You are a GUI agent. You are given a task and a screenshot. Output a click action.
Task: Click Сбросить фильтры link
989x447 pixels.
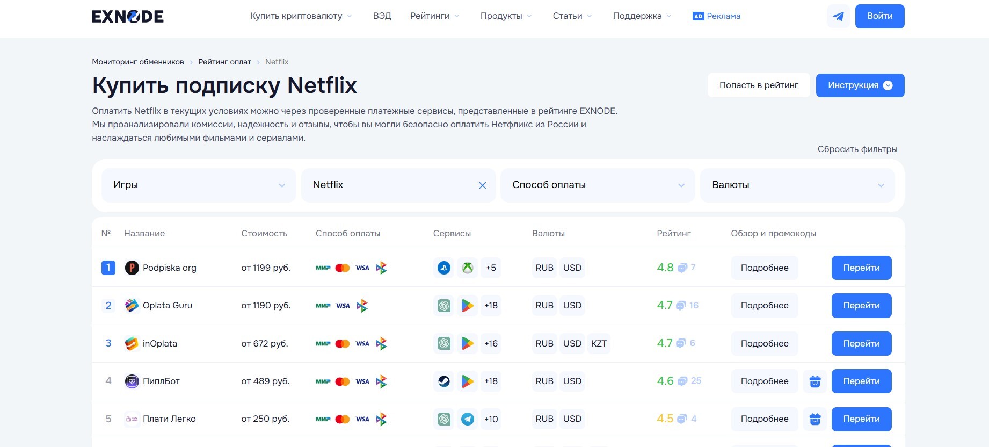click(857, 149)
